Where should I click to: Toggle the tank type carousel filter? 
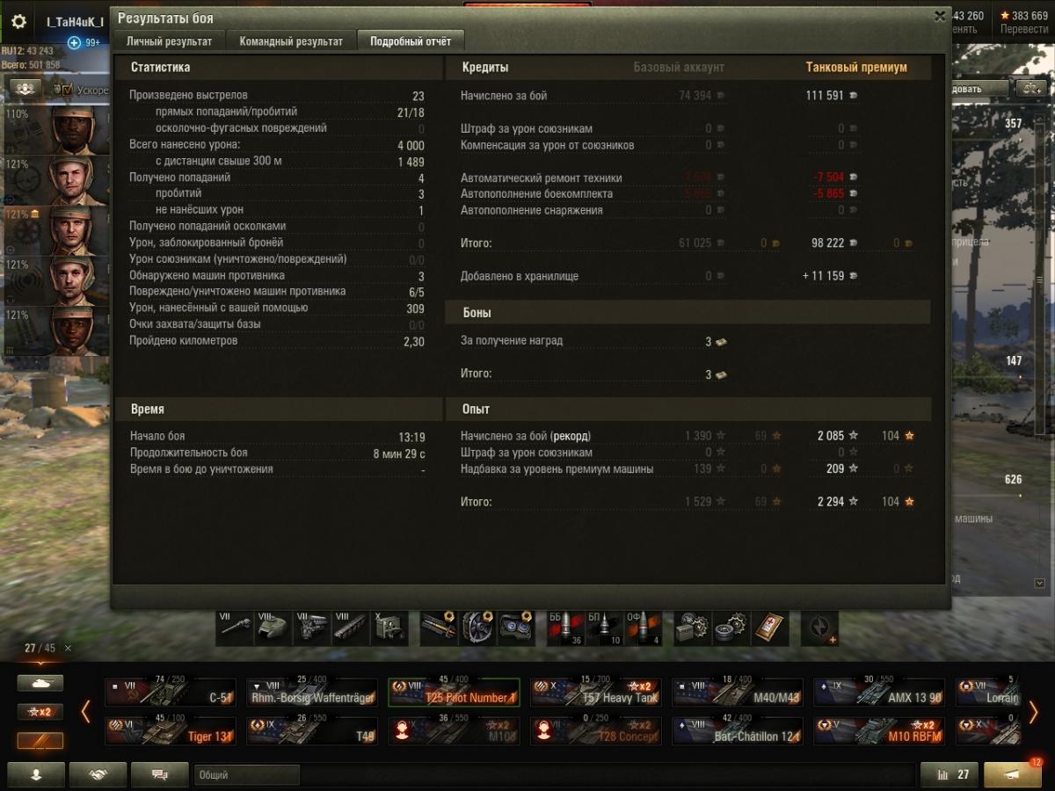click(40, 683)
